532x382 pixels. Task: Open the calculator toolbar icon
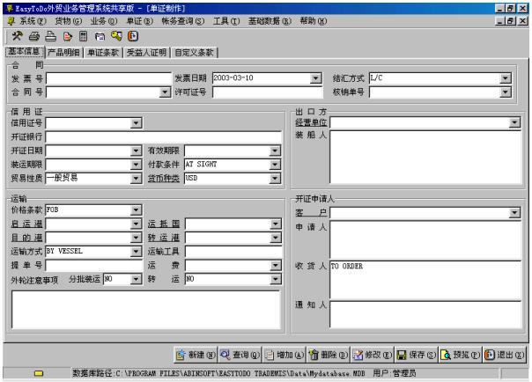pos(83,36)
